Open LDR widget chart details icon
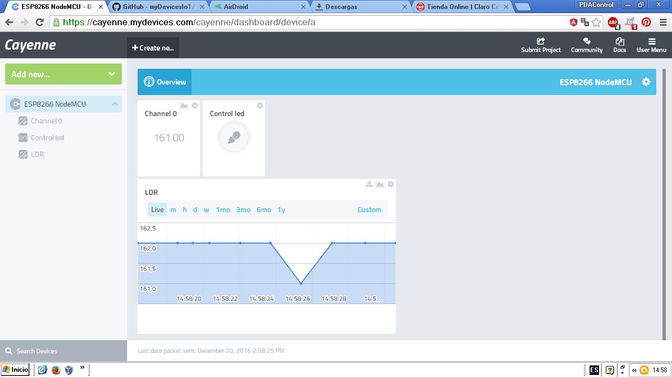 click(380, 184)
